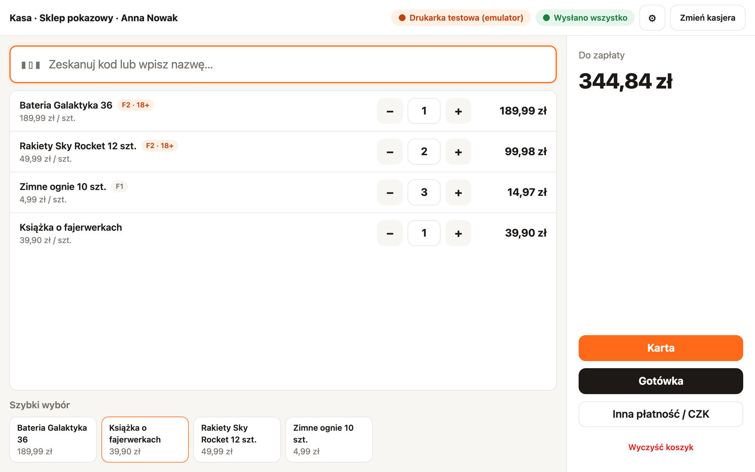
Task: Click Wysłano wszystko sync status badge
Action: (585, 18)
